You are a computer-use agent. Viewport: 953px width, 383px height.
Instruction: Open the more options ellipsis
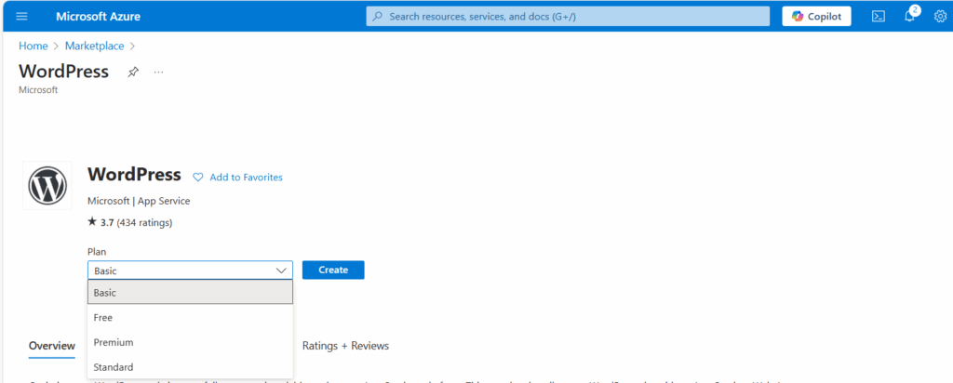(x=158, y=73)
